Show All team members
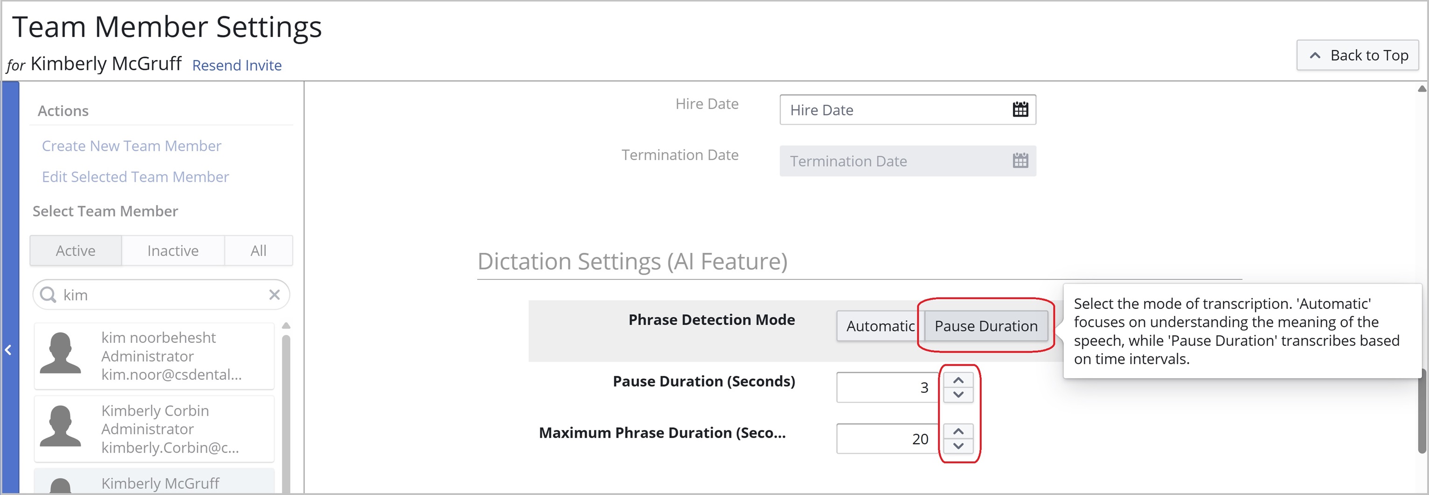 pyautogui.click(x=258, y=251)
